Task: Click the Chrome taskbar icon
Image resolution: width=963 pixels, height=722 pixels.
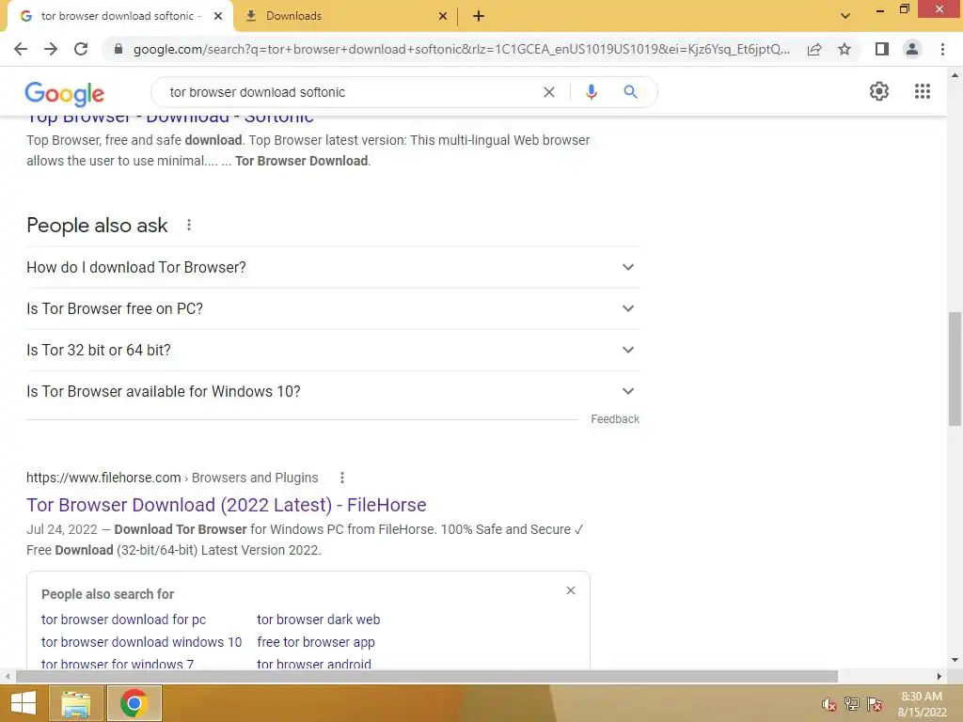Action: [134, 703]
